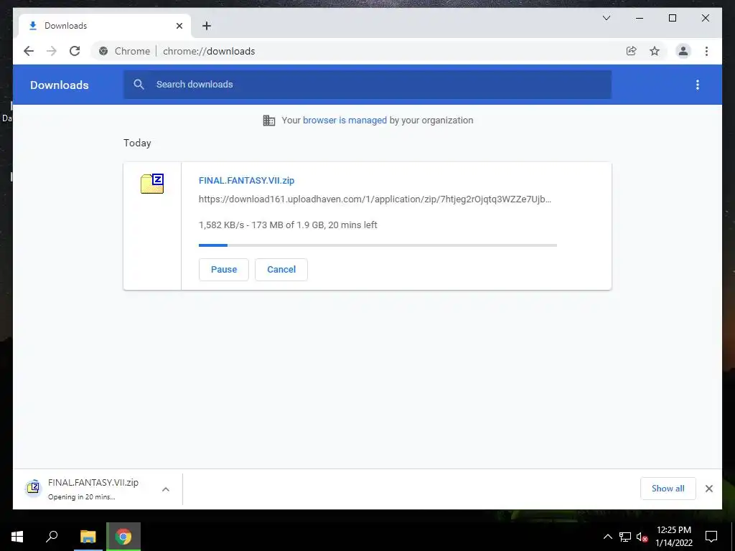Open the network status tray icon

[625, 537]
